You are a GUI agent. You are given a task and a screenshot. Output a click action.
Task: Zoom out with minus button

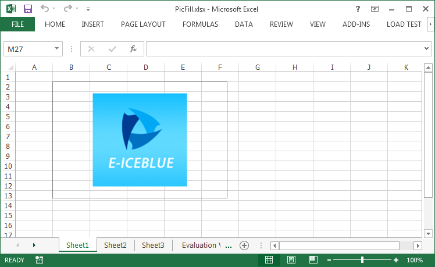[x=329, y=260]
